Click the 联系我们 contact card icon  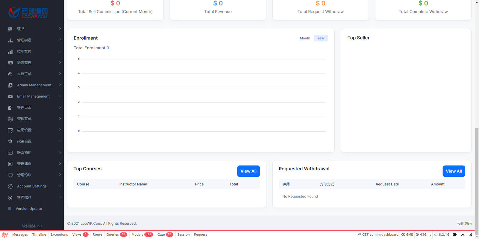click(x=10, y=153)
